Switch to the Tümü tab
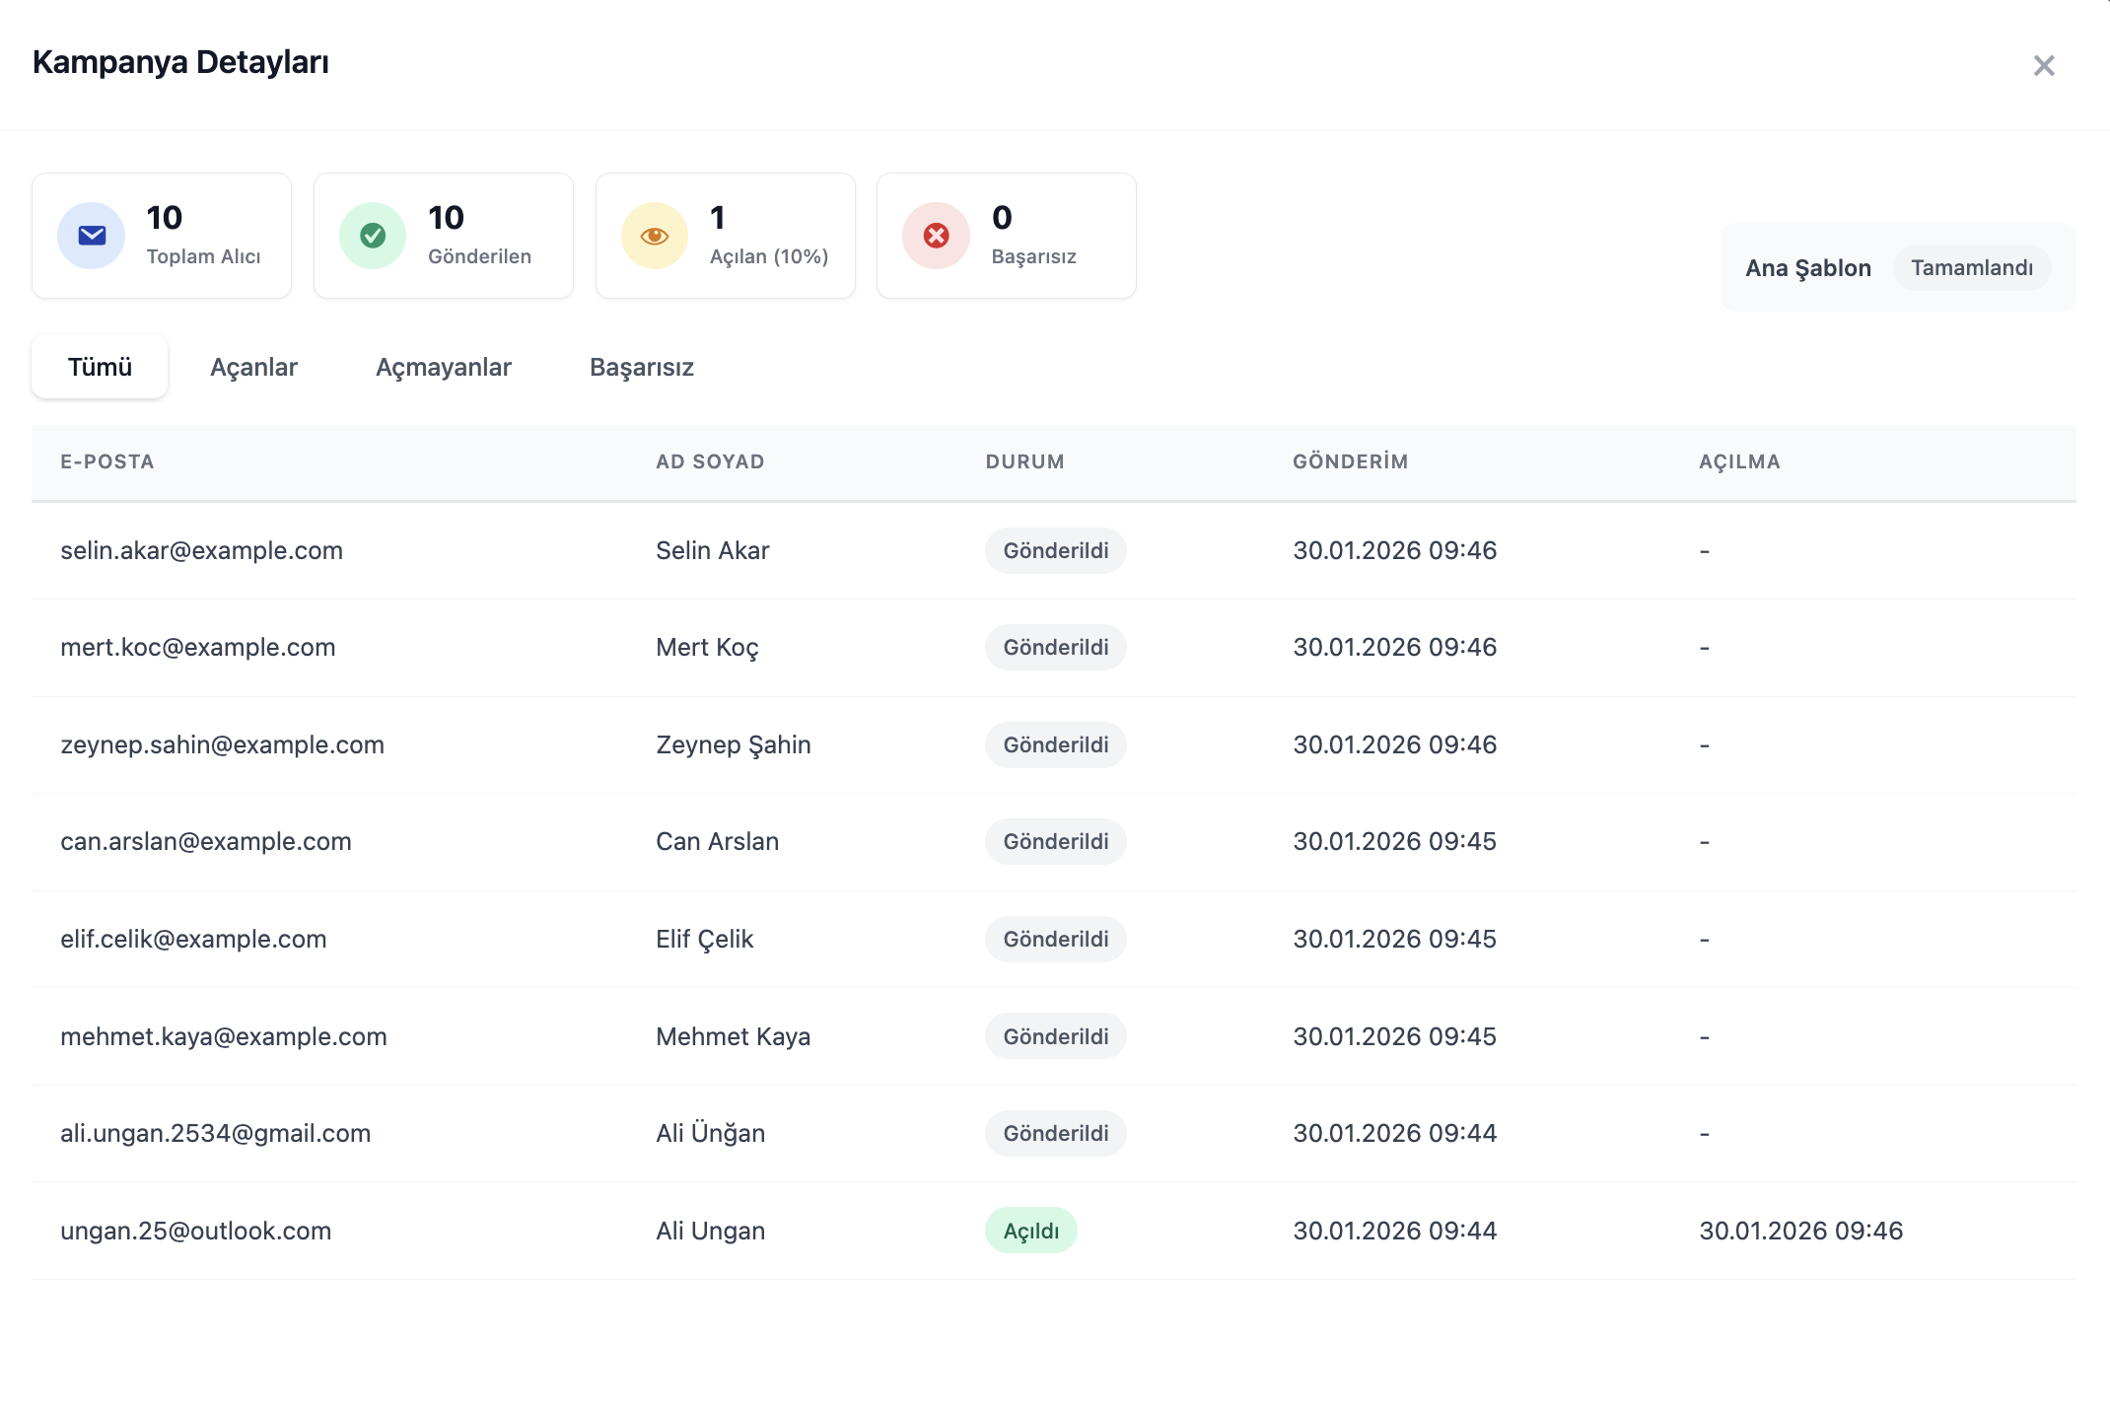This screenshot has width=2110, height=1412. (100, 367)
